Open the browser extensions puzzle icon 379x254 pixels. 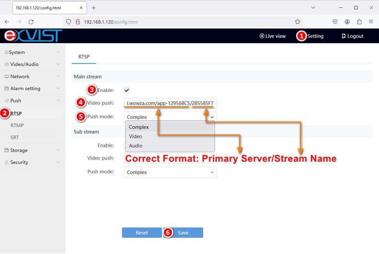pos(359,22)
